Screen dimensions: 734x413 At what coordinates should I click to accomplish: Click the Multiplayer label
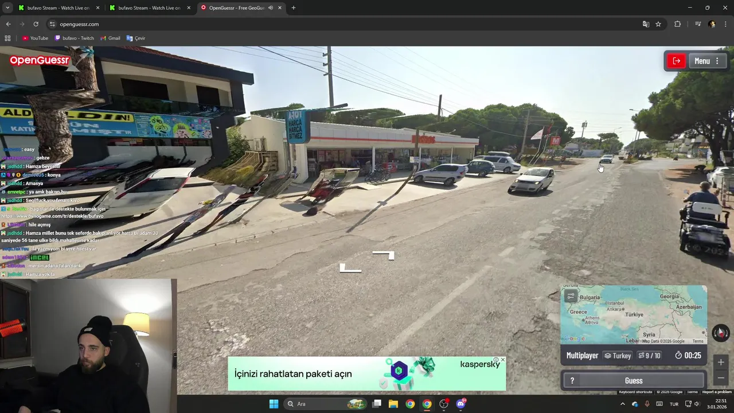coord(582,356)
